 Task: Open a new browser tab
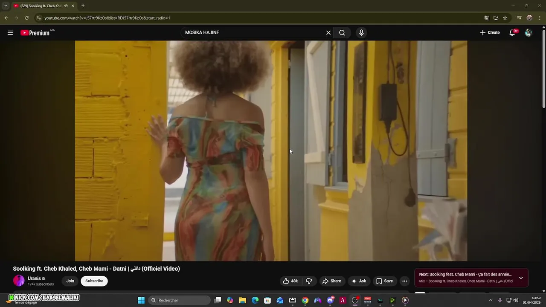[x=83, y=6]
